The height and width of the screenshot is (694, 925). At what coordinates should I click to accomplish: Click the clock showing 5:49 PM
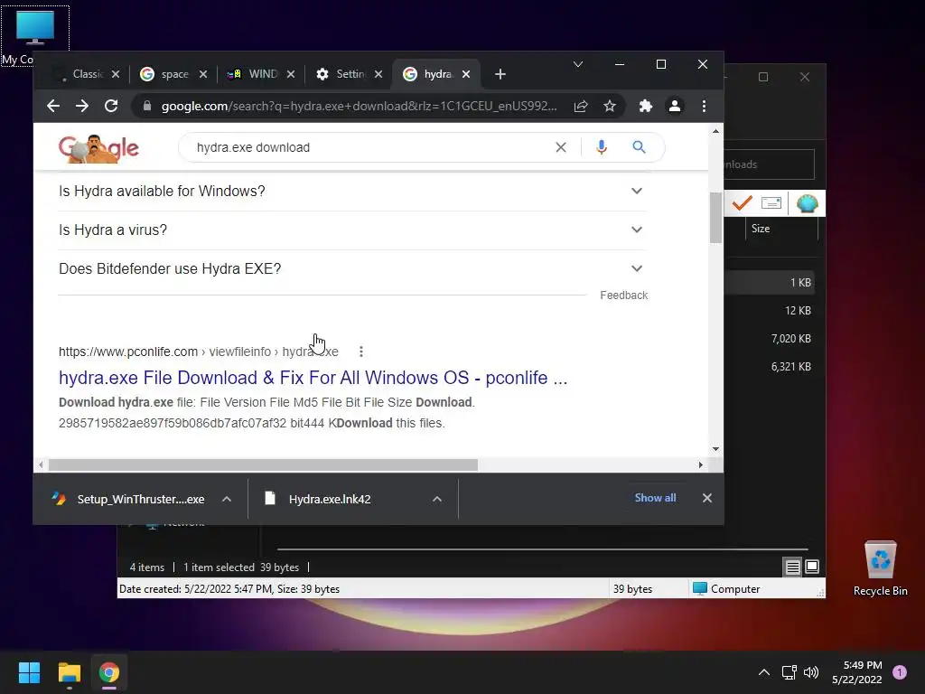(856, 672)
